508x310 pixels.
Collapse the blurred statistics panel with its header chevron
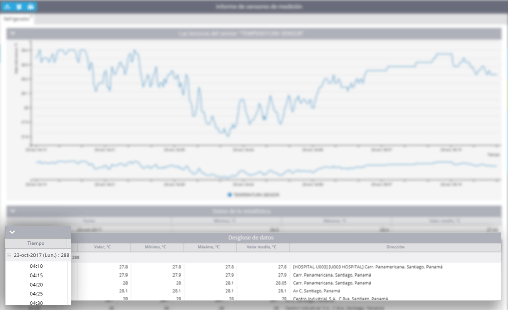click(13, 211)
